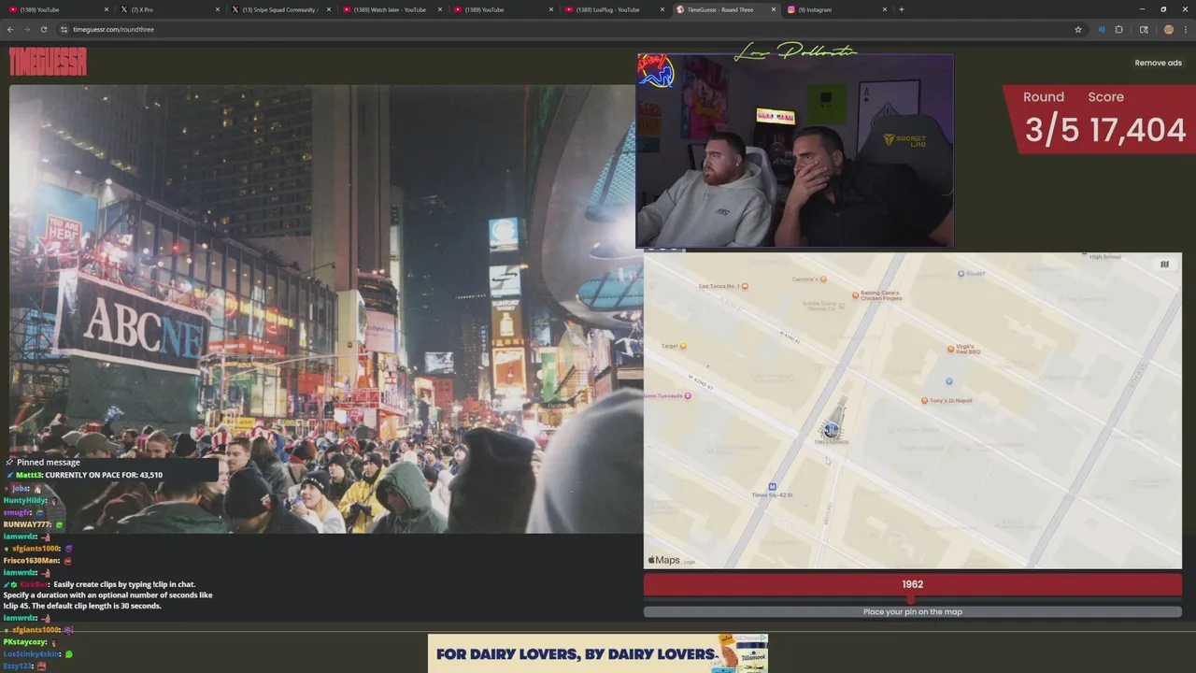
Task: Open the tab search icon in toolbar
Action: pyautogui.click(x=1144, y=29)
